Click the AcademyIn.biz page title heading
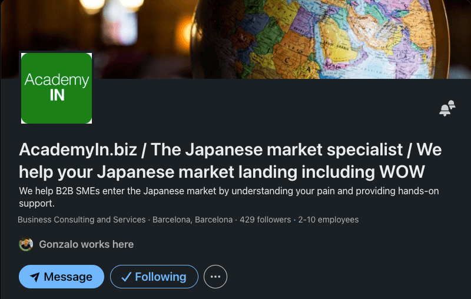This screenshot has height=299, width=471. (x=230, y=161)
